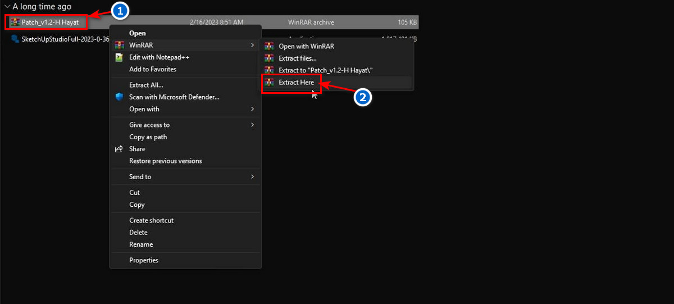Image resolution: width=674 pixels, height=304 pixels.
Task: Choose Copy as path
Action: (x=148, y=137)
